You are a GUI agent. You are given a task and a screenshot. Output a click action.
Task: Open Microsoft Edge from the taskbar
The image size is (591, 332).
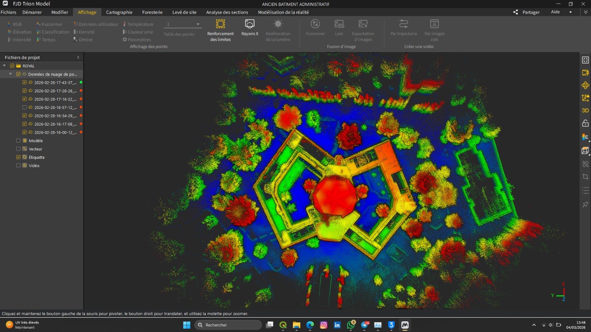(310, 325)
